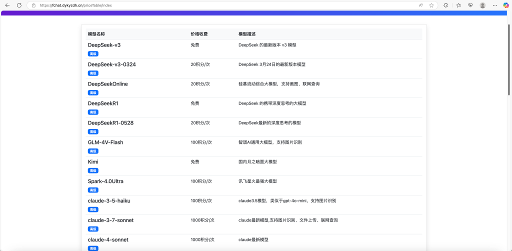Click 1000积分/次 price for claude-3-7-sonnet
The image size is (512, 251).
(x=202, y=220)
